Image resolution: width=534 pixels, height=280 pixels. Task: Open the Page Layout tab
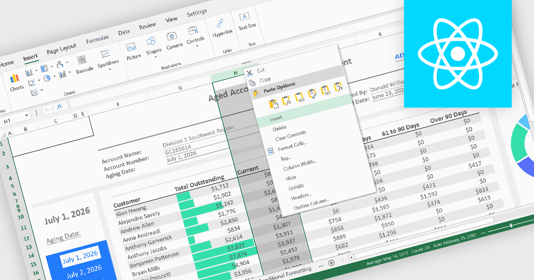coord(61,48)
